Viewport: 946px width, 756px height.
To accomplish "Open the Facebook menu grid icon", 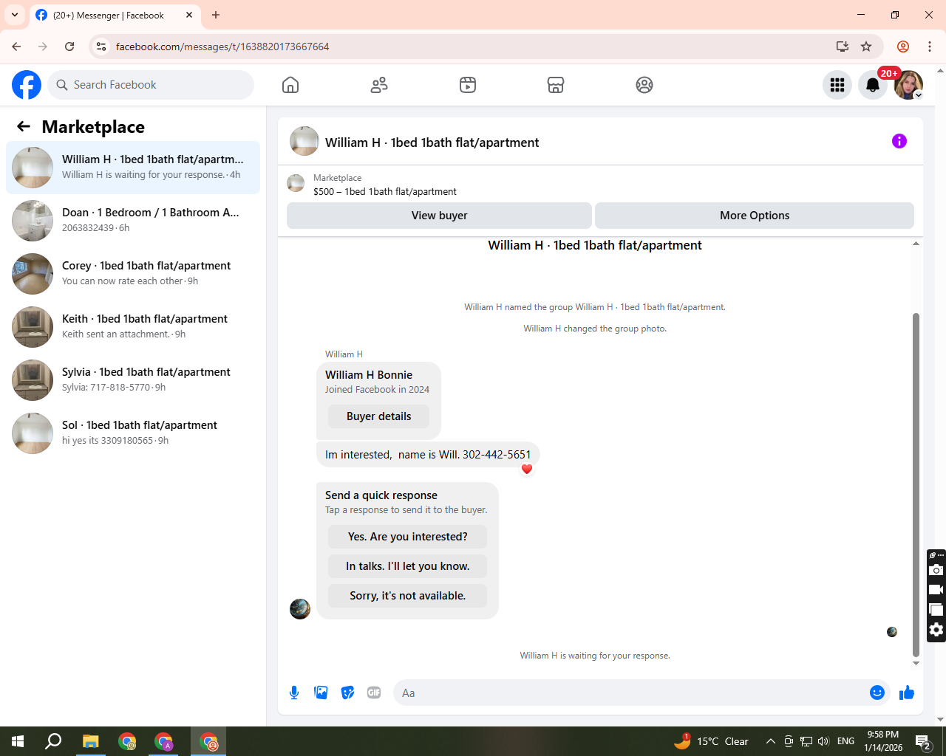I will click(x=837, y=85).
